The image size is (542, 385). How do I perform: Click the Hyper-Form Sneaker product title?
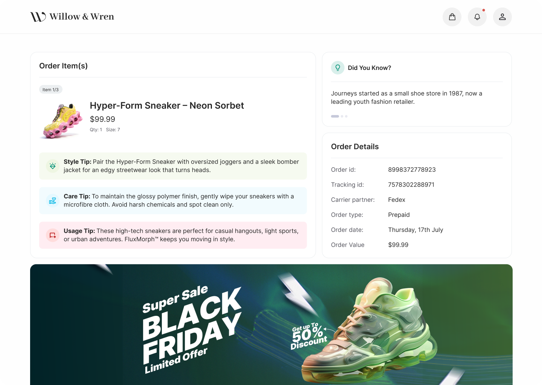click(x=167, y=106)
